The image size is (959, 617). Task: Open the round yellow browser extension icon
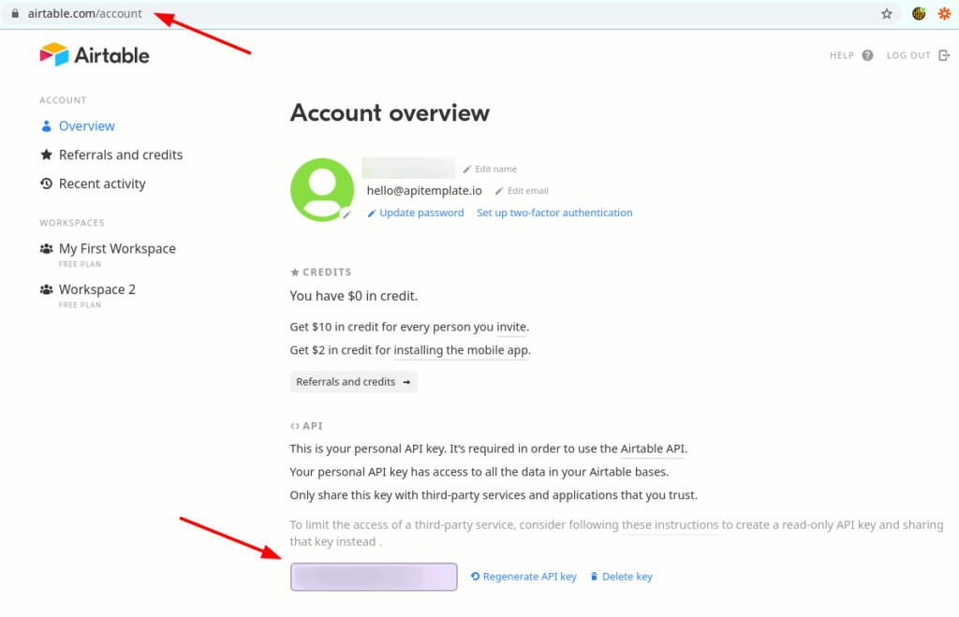(x=919, y=13)
